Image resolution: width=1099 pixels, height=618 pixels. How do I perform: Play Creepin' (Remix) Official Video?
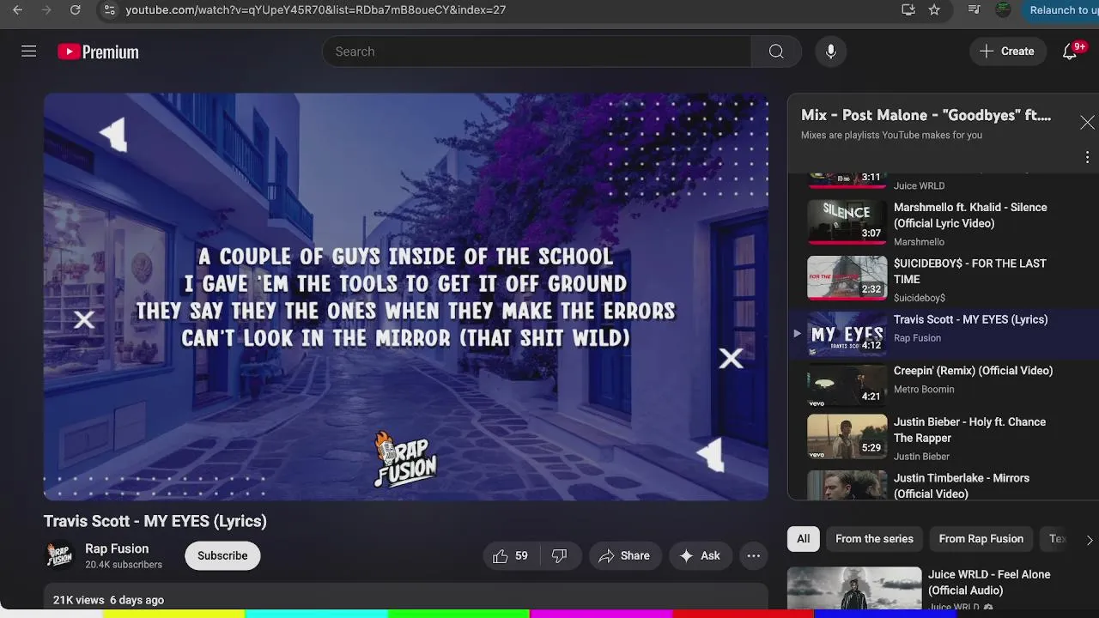(x=973, y=371)
